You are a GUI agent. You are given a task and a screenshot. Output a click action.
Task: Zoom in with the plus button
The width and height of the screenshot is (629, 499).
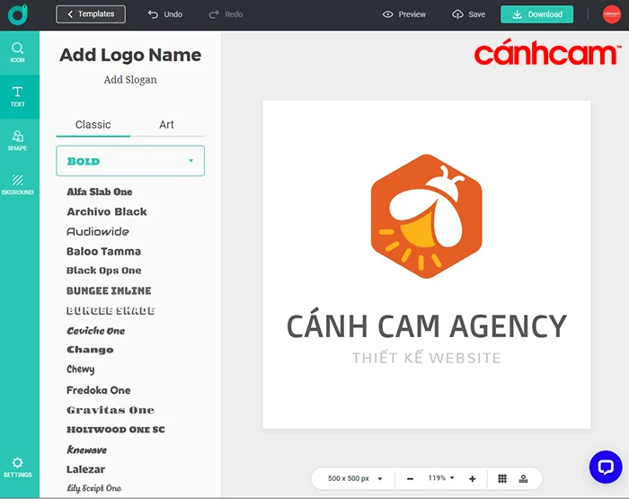[472, 478]
